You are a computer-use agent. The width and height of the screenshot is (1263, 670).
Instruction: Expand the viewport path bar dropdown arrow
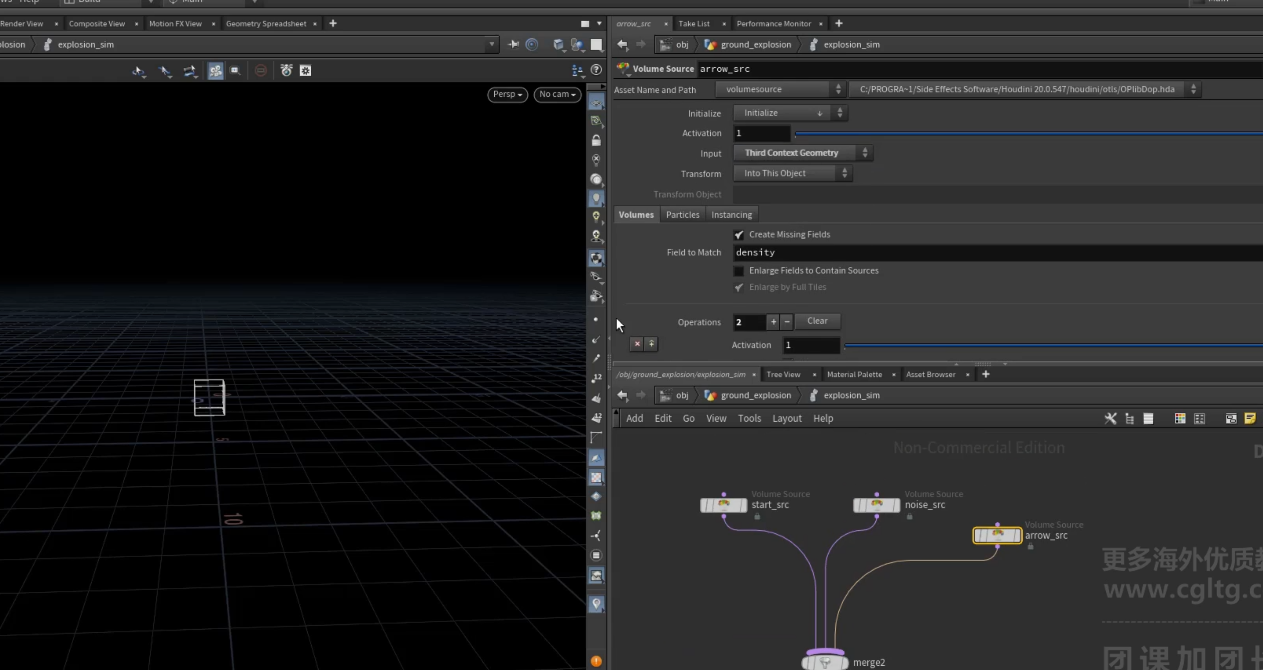(492, 45)
